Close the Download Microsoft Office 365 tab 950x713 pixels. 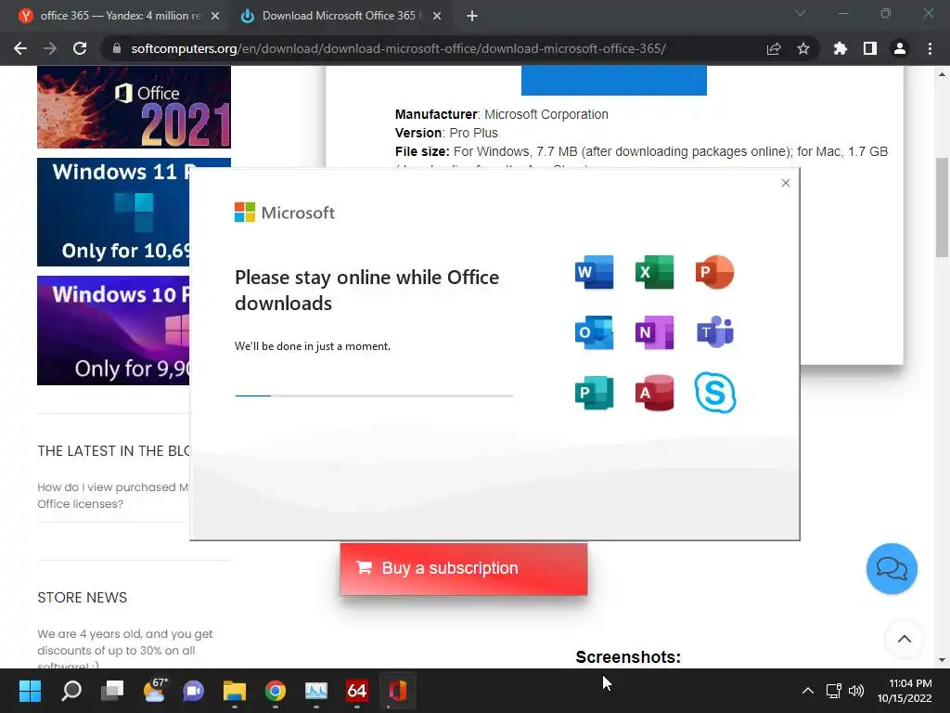pyautogui.click(x=437, y=17)
